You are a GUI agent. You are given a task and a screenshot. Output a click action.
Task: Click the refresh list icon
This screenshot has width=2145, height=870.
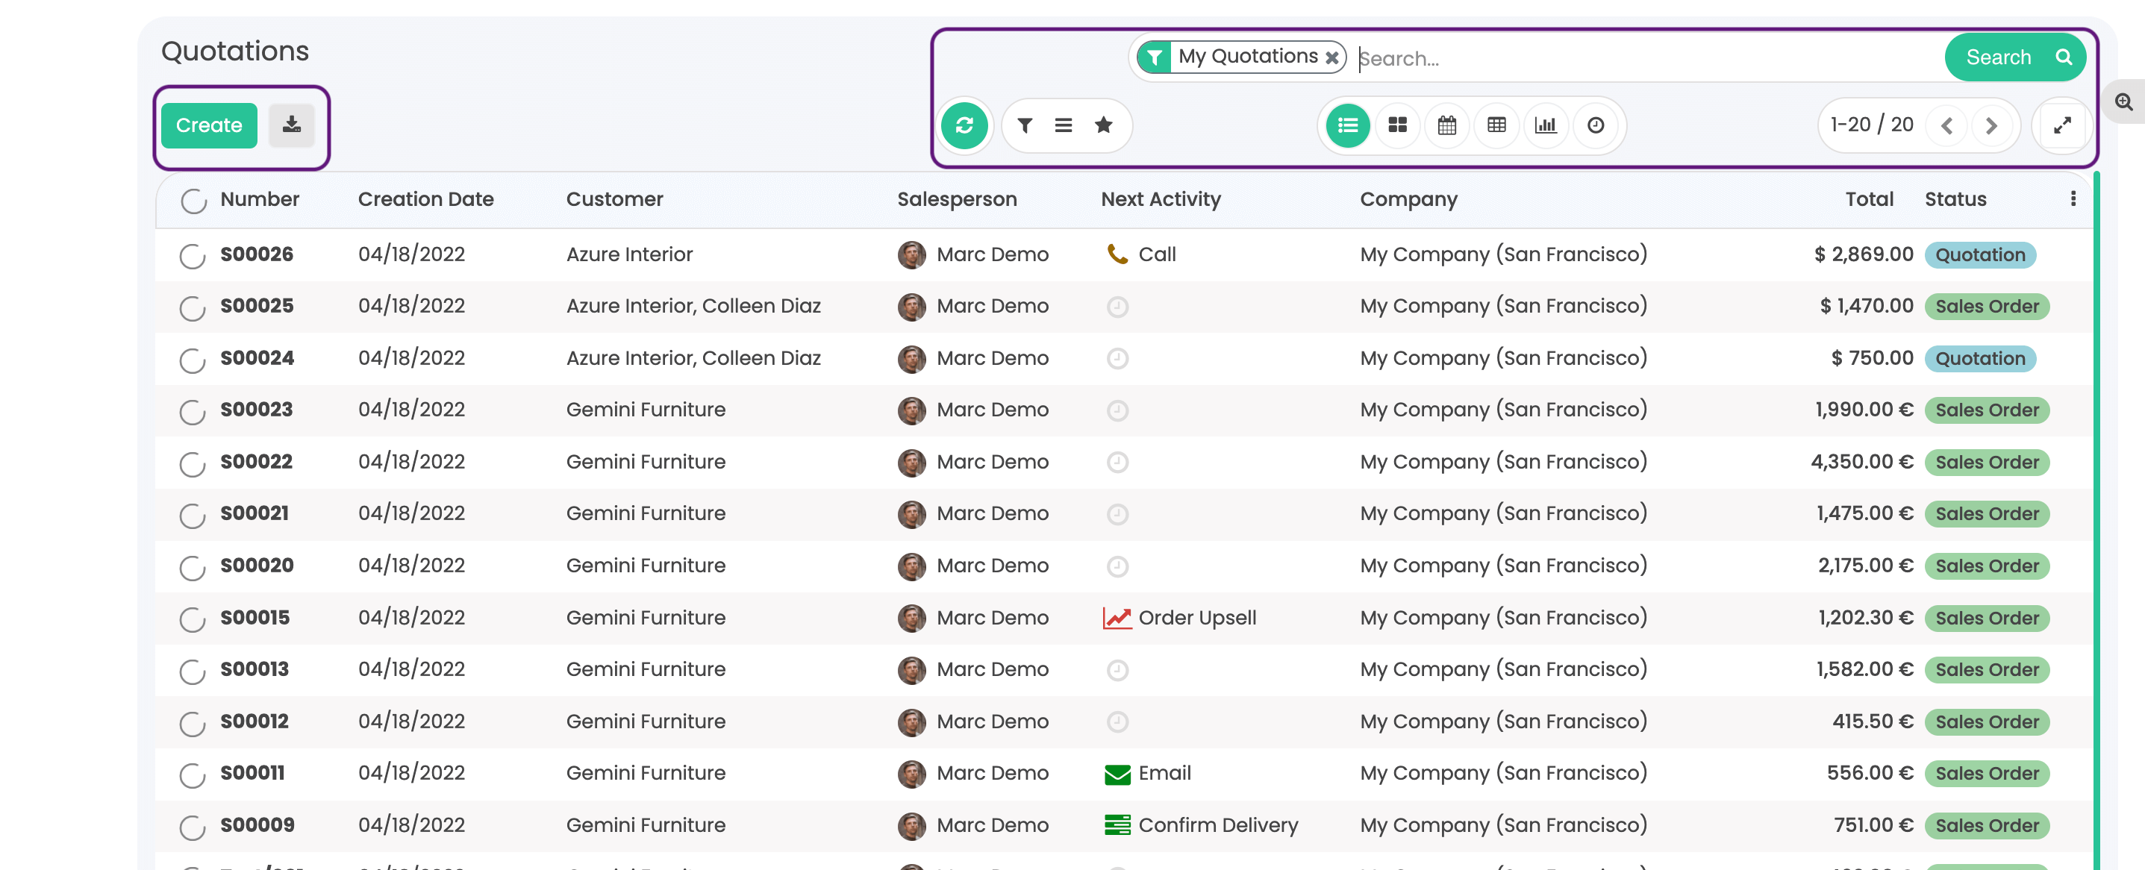964,125
